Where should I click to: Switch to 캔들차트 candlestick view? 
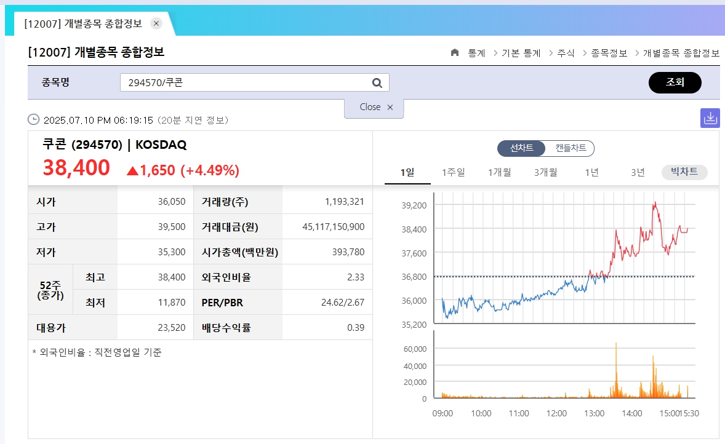(x=571, y=148)
